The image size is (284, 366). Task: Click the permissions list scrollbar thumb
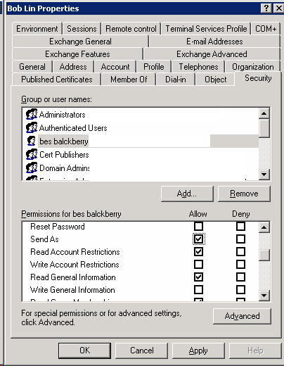264,255
